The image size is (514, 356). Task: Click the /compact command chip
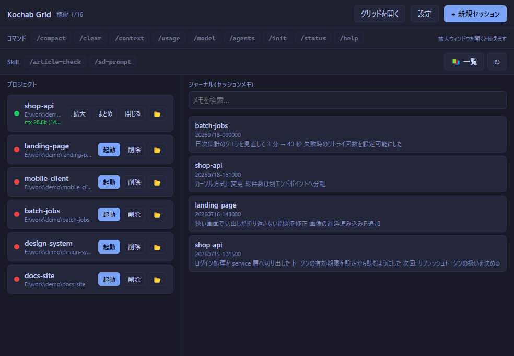pos(51,38)
